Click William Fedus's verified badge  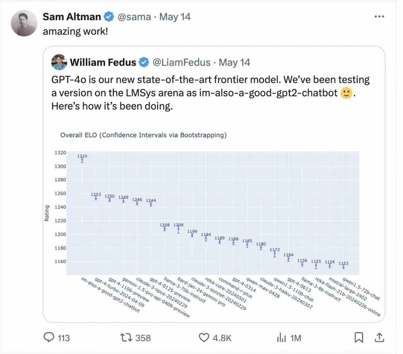coord(144,62)
